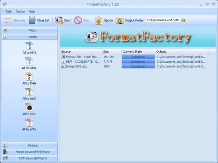This screenshot has width=218, height=163.
Task: Click the Output Folder smiley folder icon
Action: tap(120, 21)
